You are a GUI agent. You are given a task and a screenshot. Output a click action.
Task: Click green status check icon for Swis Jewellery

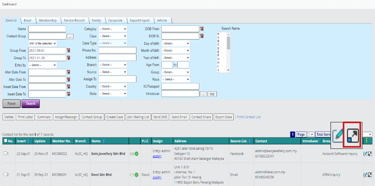(x=136, y=154)
